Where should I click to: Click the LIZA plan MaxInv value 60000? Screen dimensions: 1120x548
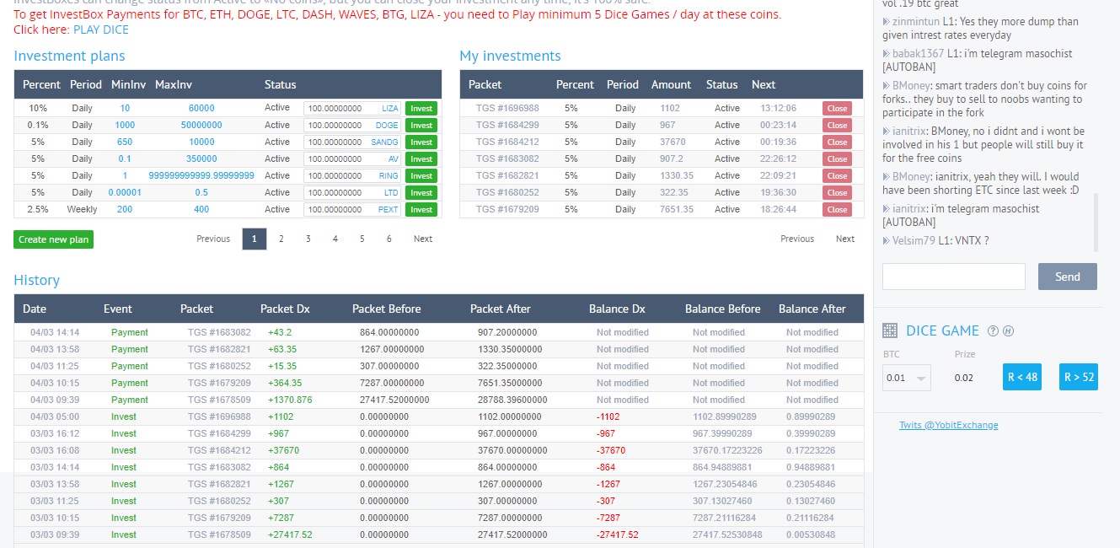click(x=201, y=108)
